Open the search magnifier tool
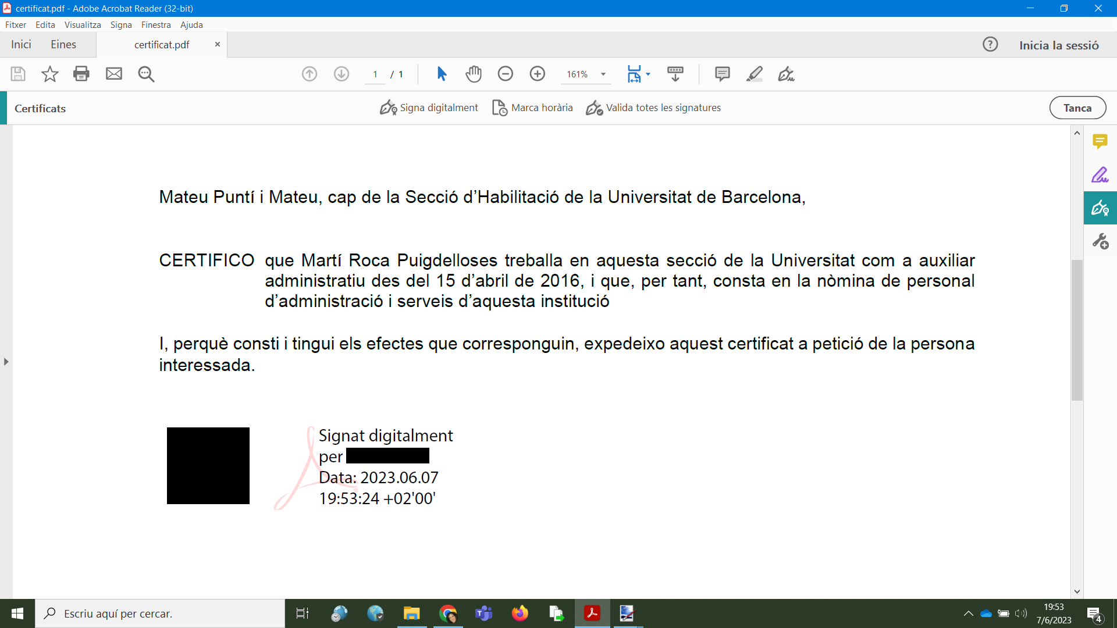 (146, 74)
